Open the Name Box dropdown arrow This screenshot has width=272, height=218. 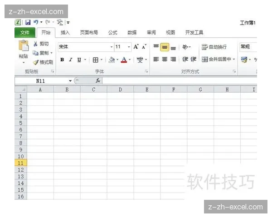(70, 81)
